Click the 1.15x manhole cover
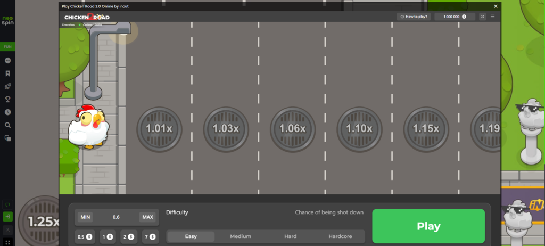Screen dimensions: 545x246 [x=426, y=129]
